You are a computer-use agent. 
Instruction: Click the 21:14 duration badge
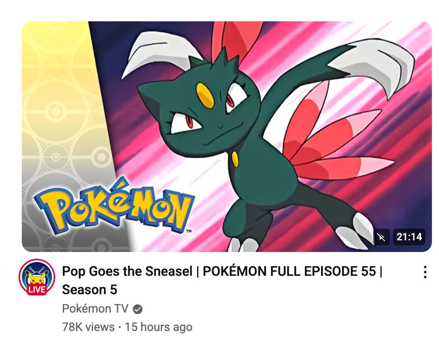[409, 237]
